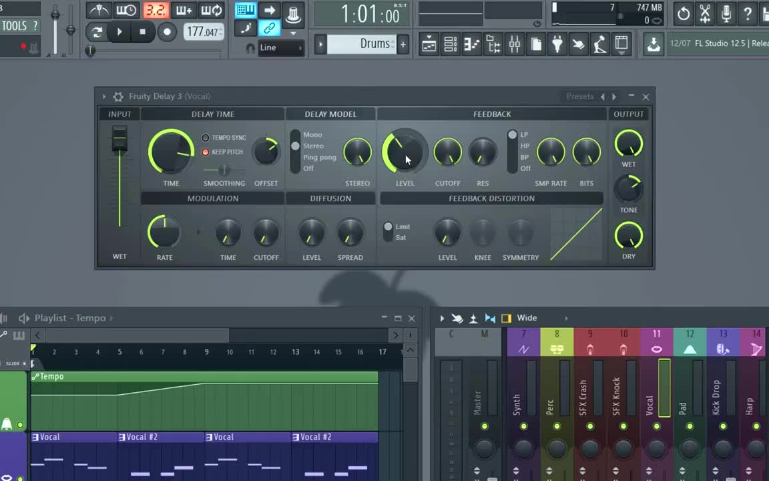Toggle mixer multi-touch hand icon
769x481 pixels.
tap(457, 319)
